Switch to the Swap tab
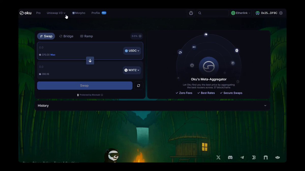This screenshot has width=305, height=171. point(46,36)
